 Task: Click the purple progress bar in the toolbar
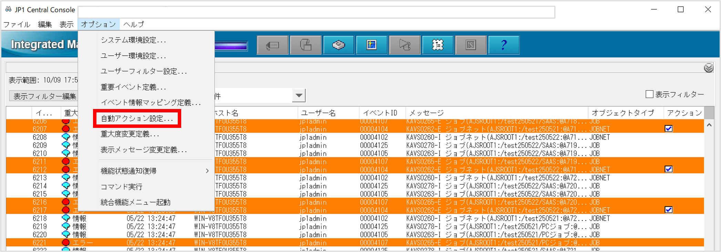point(231,46)
